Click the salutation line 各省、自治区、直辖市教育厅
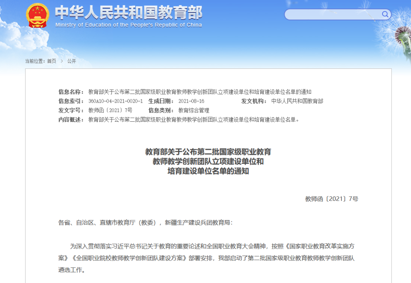Image resolution: width=411 pixels, height=283 pixels. pyautogui.click(x=145, y=223)
